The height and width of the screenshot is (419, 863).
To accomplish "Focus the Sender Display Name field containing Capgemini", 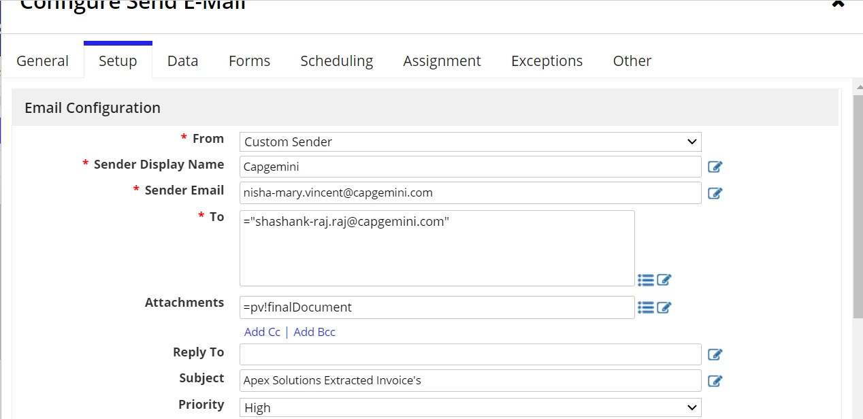I will [x=470, y=167].
